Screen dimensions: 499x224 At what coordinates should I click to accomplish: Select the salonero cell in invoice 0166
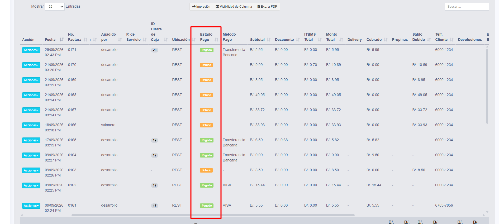pyautogui.click(x=108, y=125)
